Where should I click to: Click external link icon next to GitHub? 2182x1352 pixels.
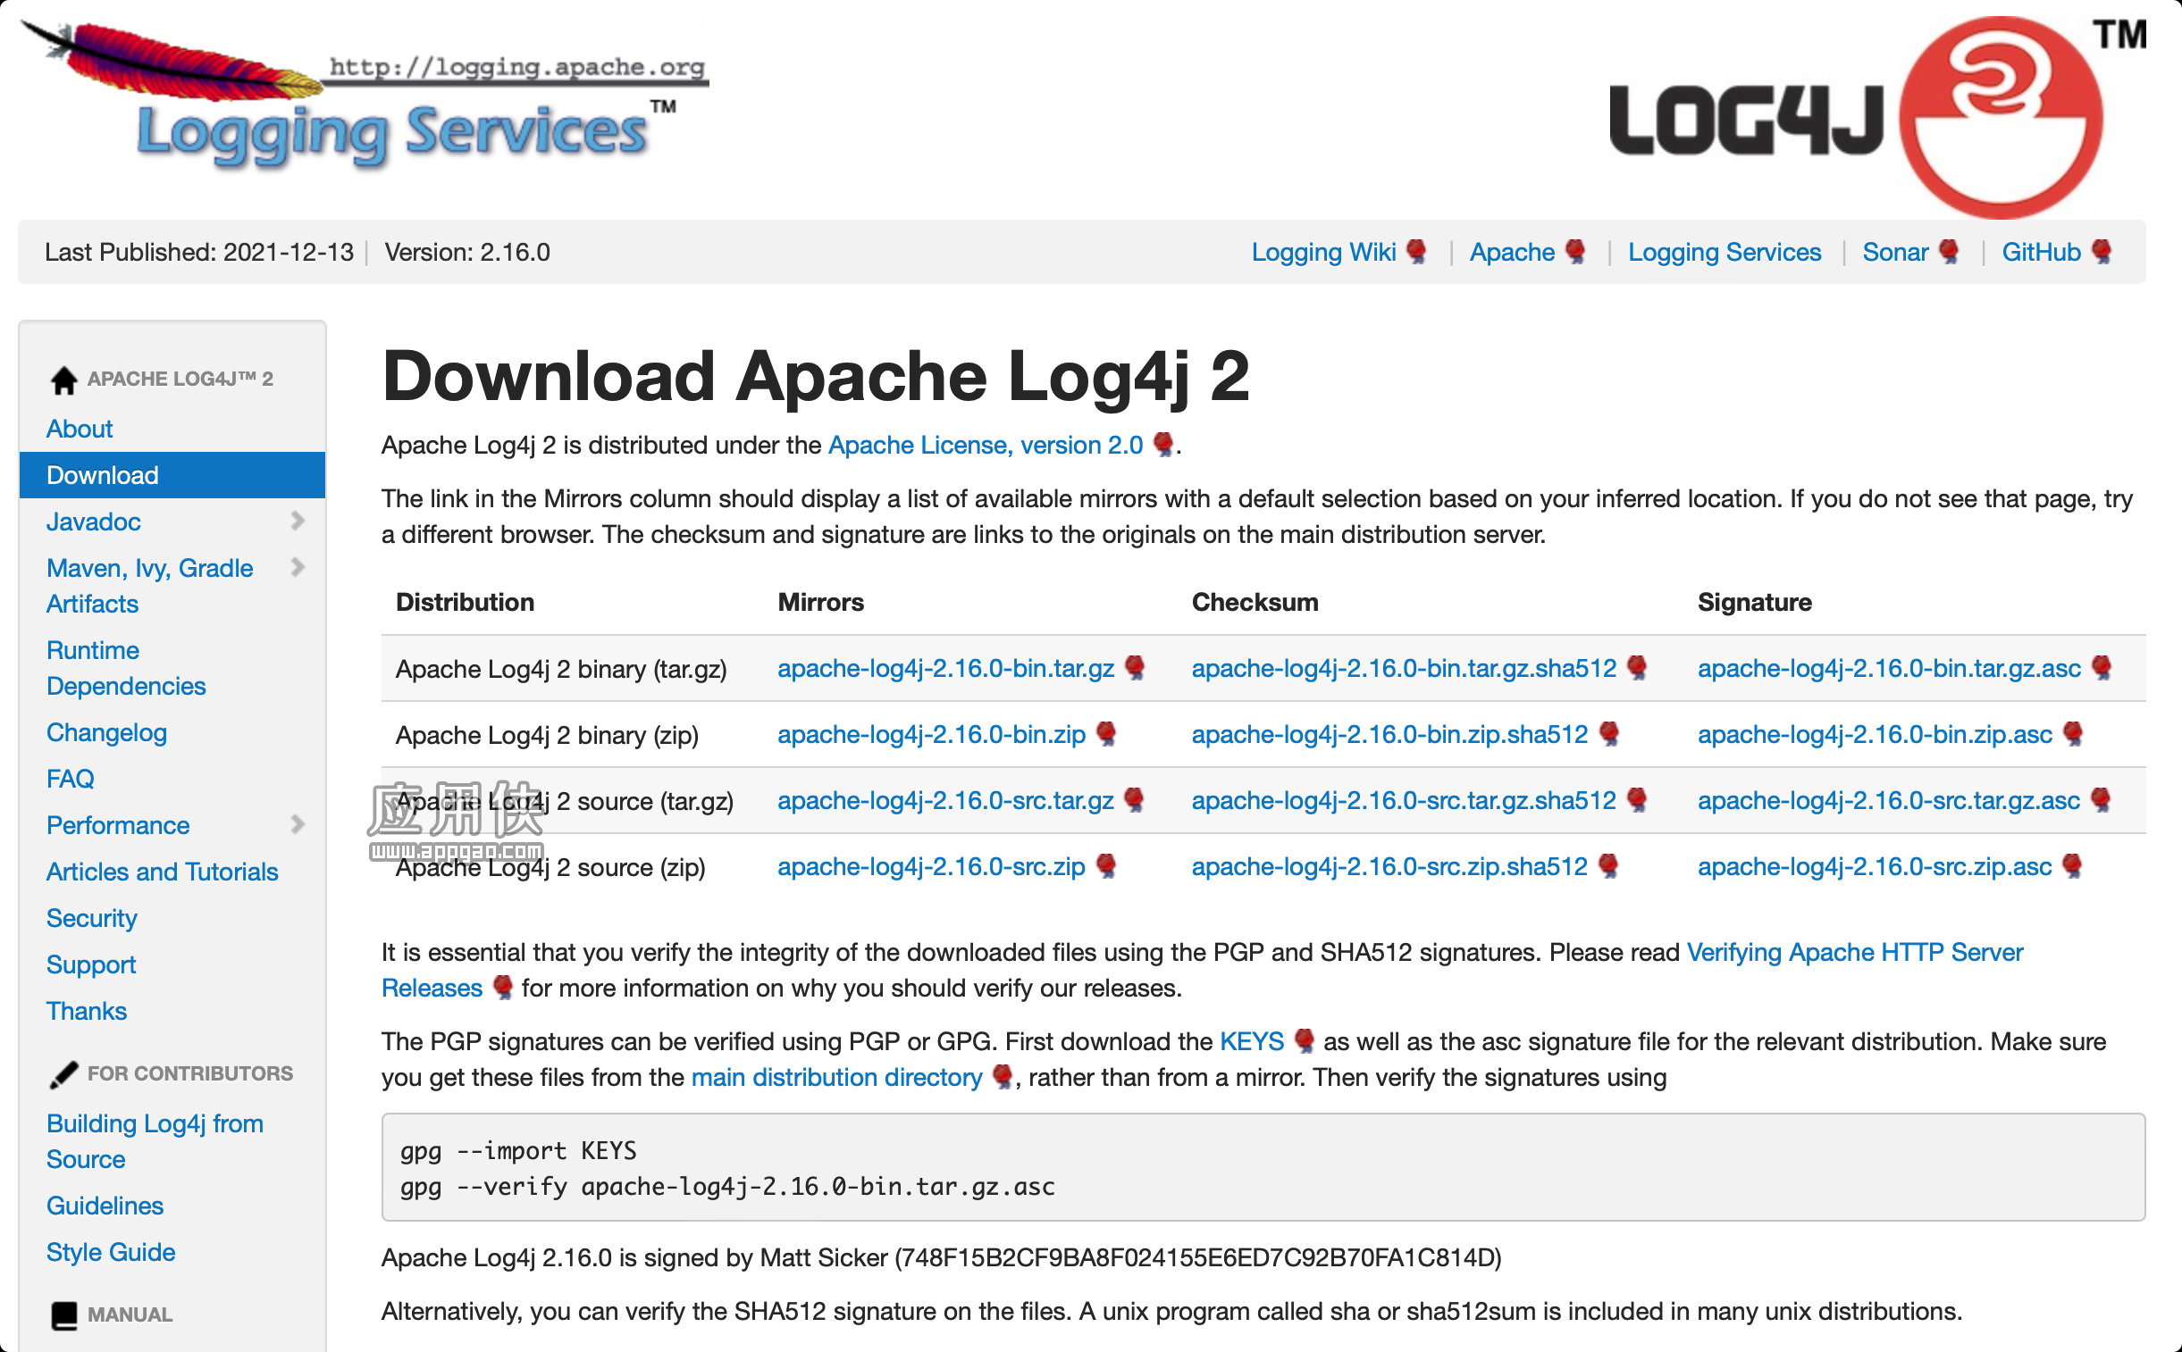coord(2102,252)
